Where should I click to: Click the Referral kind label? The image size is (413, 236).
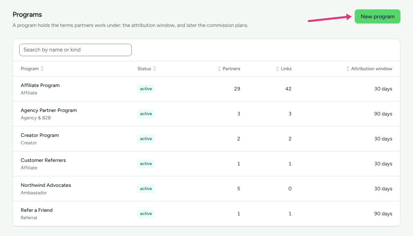[29, 218]
